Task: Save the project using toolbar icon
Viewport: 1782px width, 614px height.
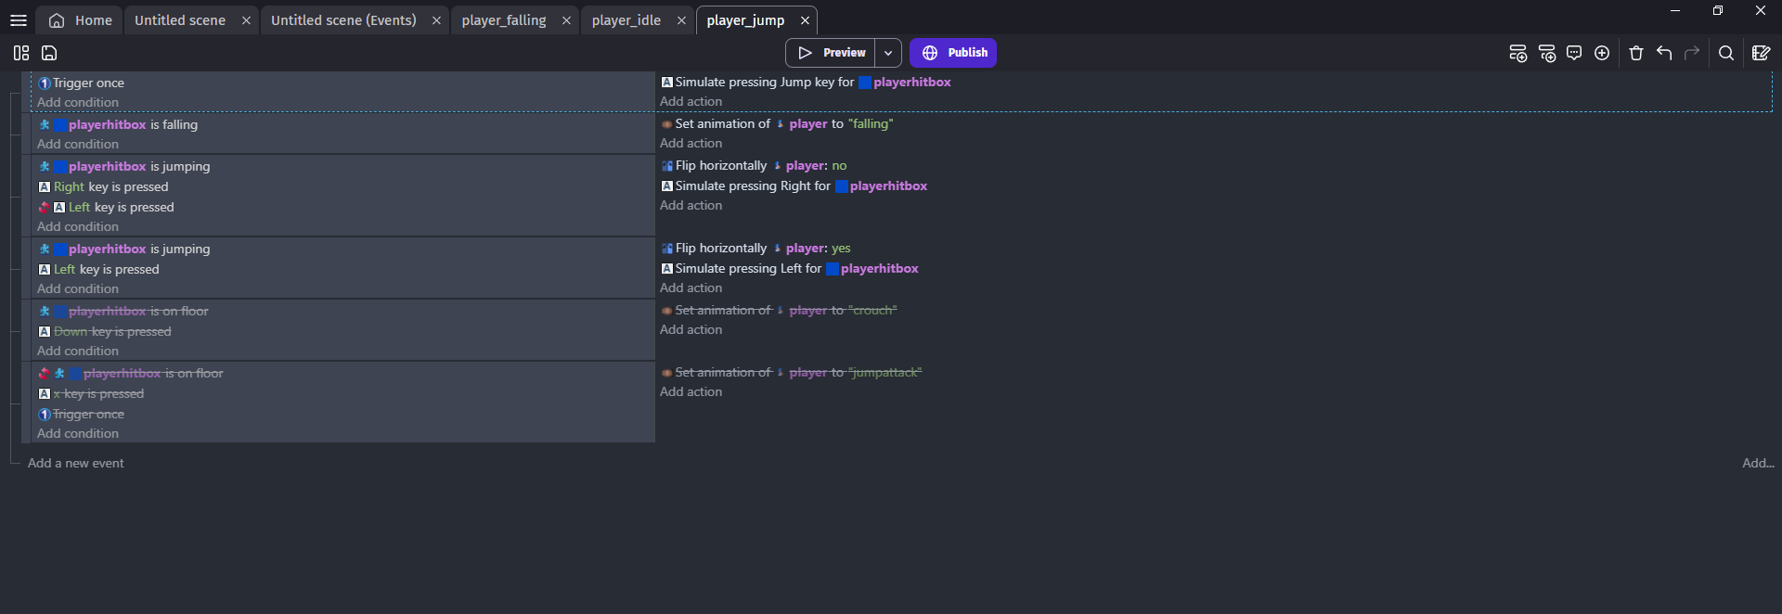Action: coord(50,53)
